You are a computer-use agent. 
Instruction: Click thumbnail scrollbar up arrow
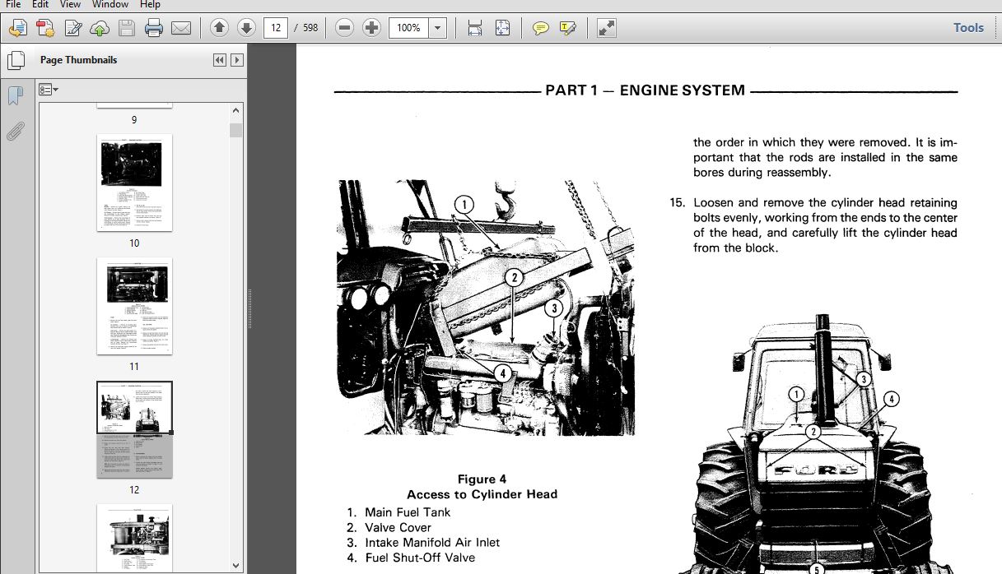click(x=236, y=110)
